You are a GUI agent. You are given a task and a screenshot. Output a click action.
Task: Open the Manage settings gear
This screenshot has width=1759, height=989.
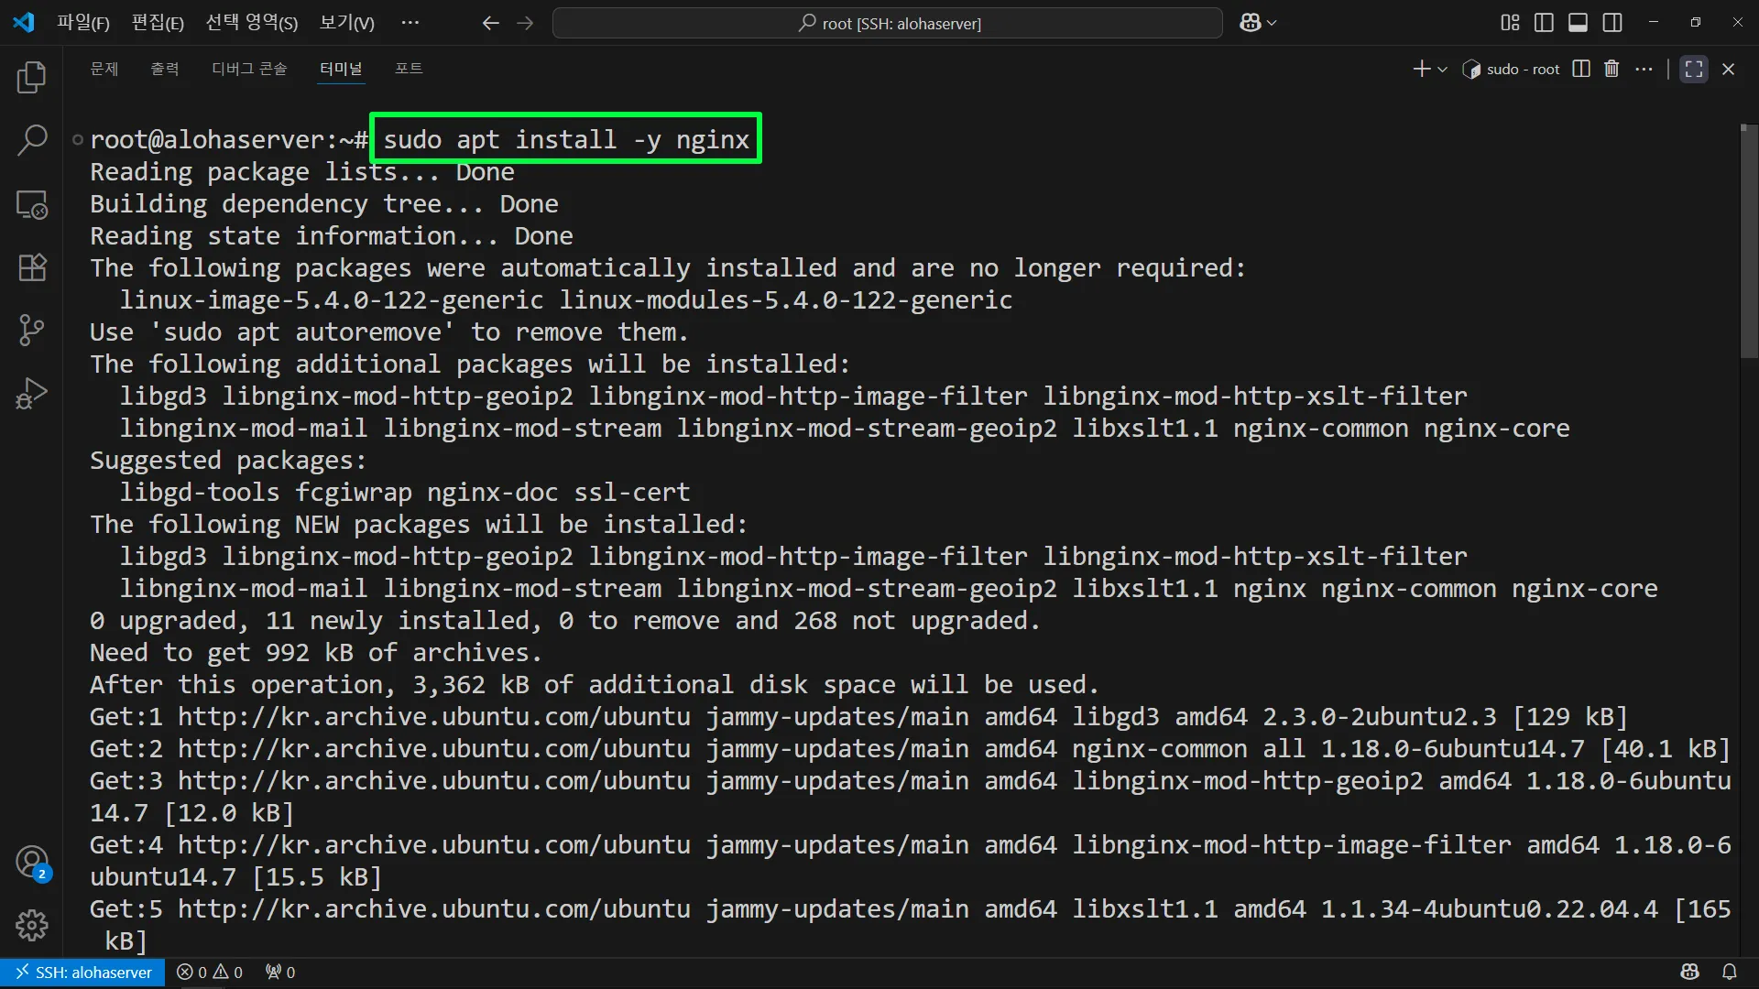32,925
